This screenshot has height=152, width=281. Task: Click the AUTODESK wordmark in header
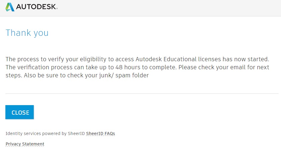37,7
